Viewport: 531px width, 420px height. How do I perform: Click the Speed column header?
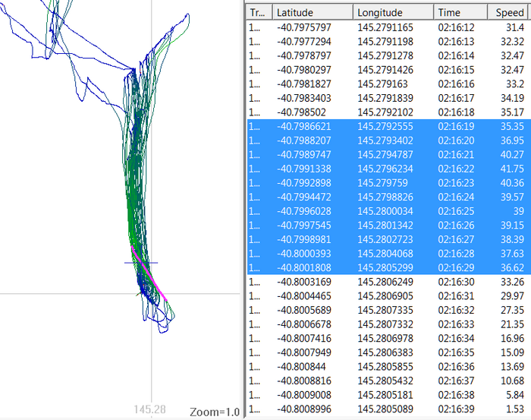click(509, 13)
